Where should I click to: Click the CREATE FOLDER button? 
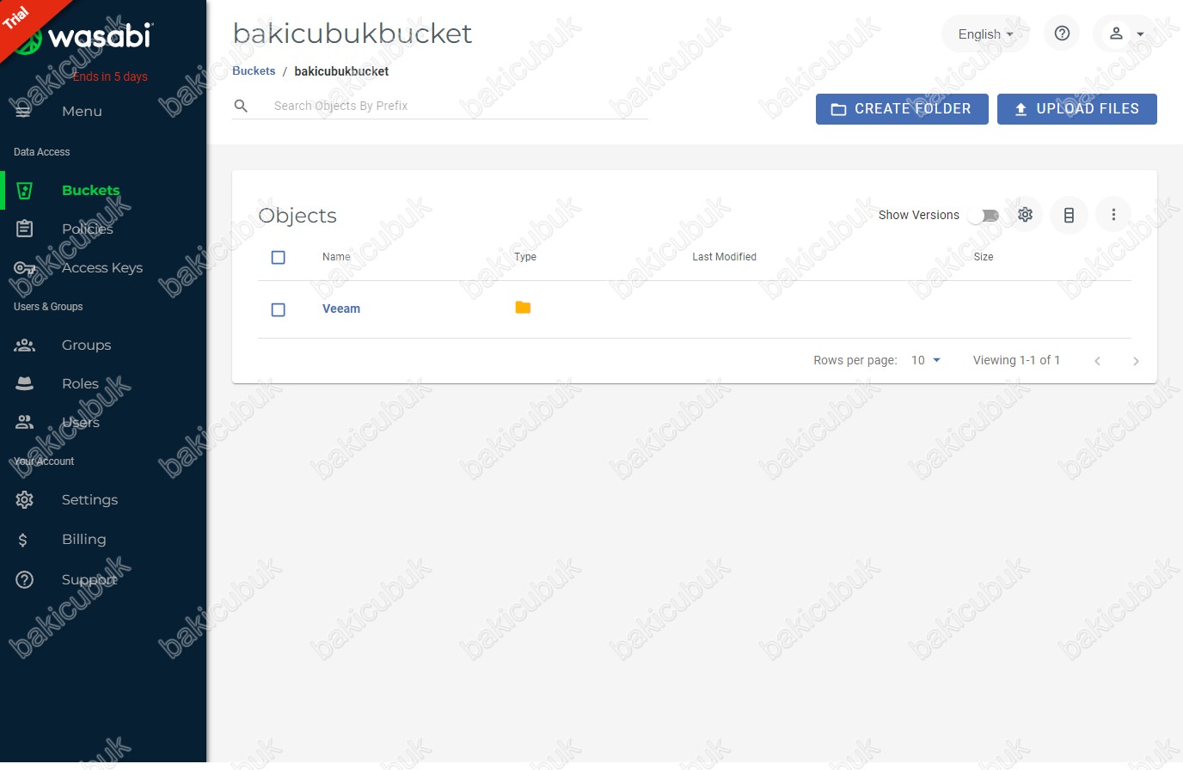[x=902, y=109]
